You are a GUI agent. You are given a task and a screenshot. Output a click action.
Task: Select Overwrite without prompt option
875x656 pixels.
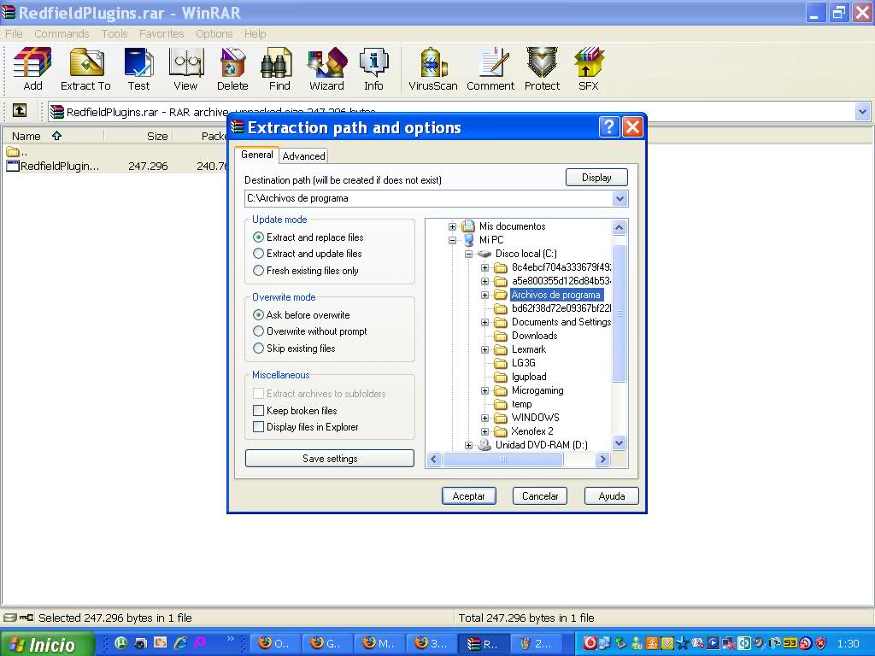point(309,331)
